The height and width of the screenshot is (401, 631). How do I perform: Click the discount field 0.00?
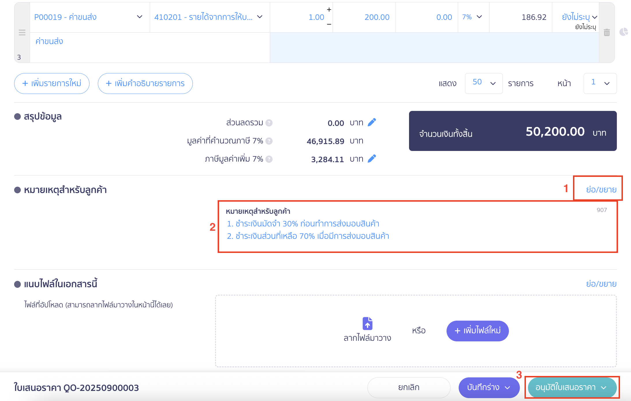(427, 17)
